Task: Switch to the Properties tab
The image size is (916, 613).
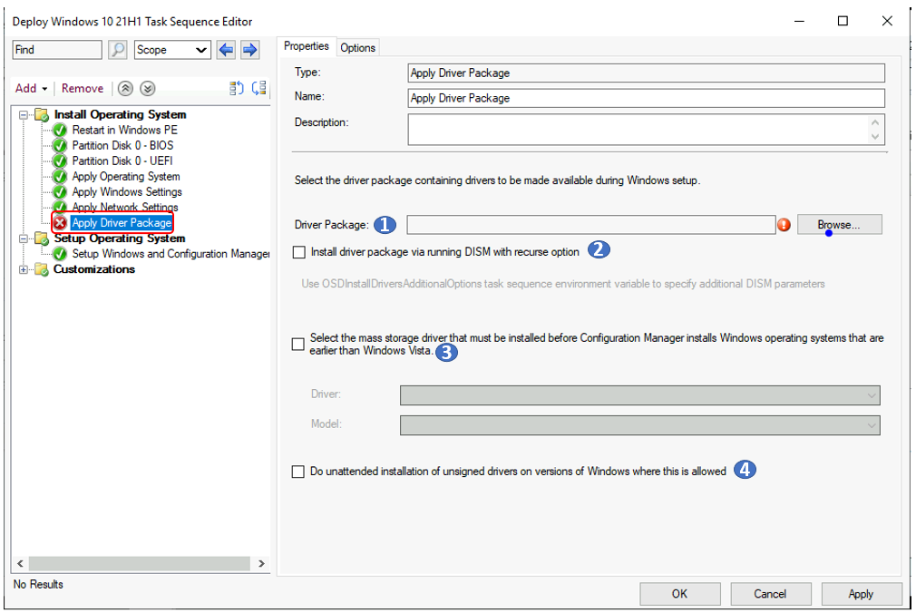Action: pos(307,46)
